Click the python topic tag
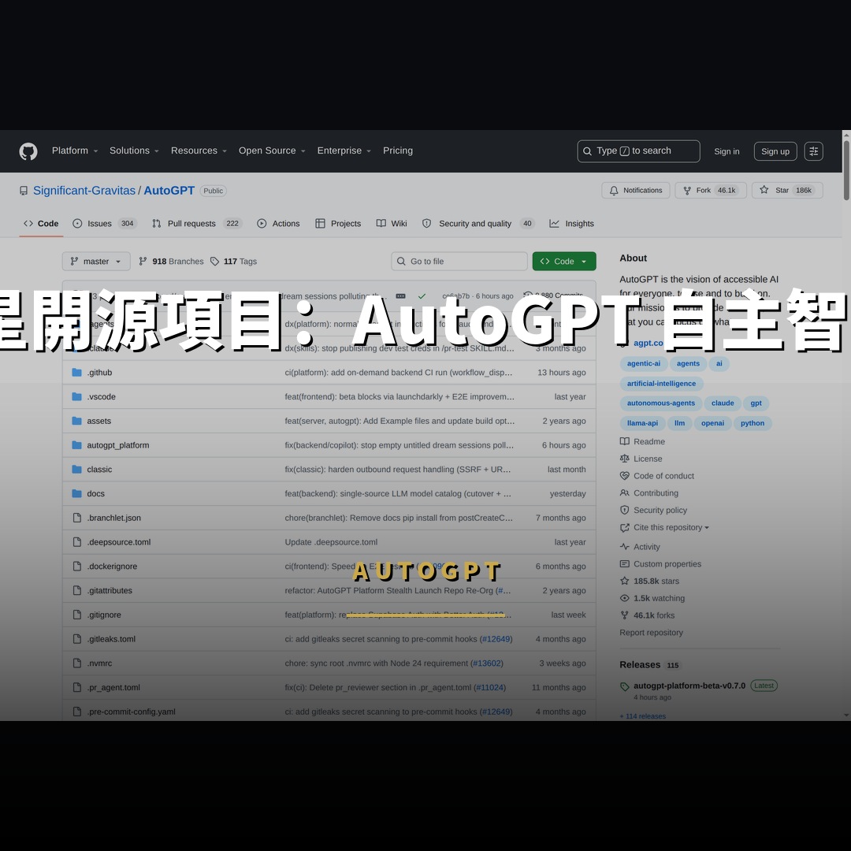The height and width of the screenshot is (851, 851). click(x=753, y=423)
